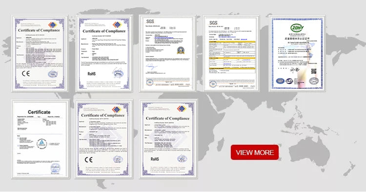Open the bottom-row CE Certificate of Compliance thumbnail

coord(104,139)
